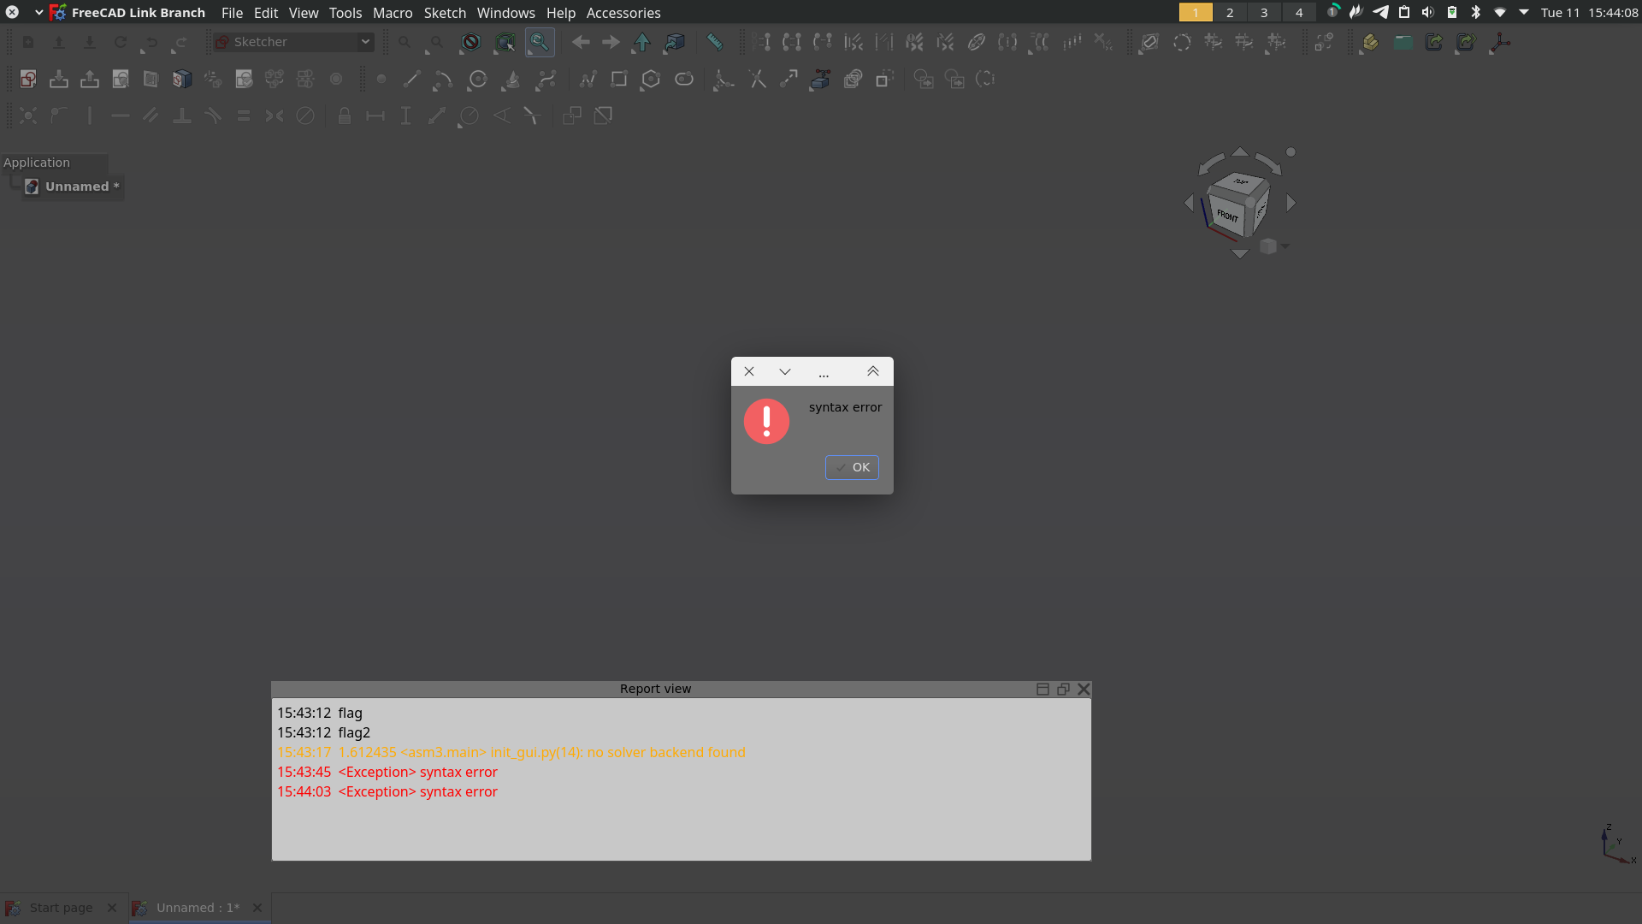Image resolution: width=1642 pixels, height=924 pixels.
Task: Select the Create line tool
Action: tap(410, 79)
